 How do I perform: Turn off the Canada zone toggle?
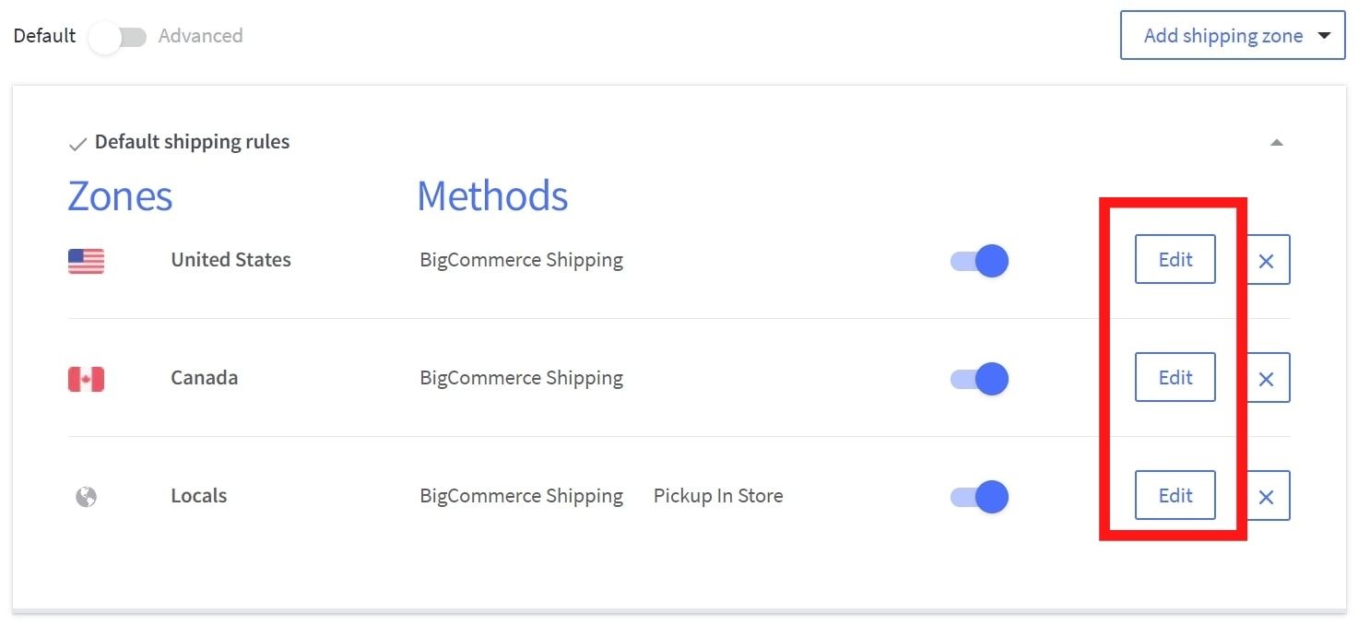[979, 379]
